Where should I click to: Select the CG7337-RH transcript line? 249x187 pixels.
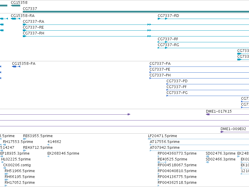click(136, 36)
